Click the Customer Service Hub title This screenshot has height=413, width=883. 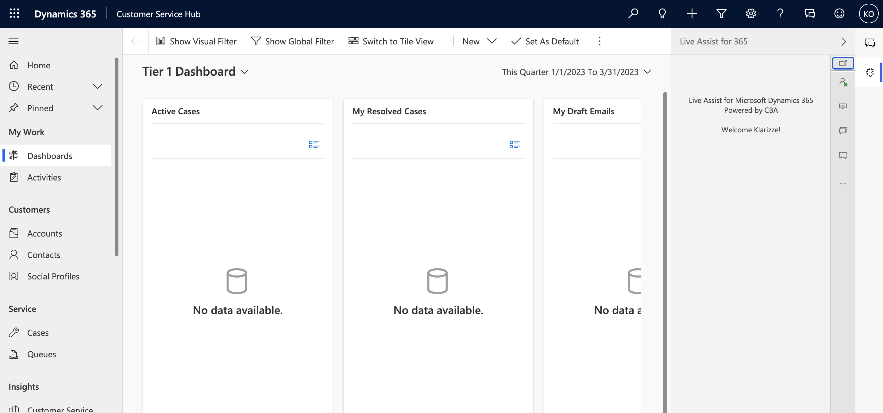tap(158, 14)
